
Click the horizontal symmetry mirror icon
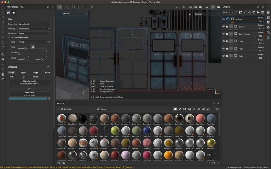click(x=73, y=7)
